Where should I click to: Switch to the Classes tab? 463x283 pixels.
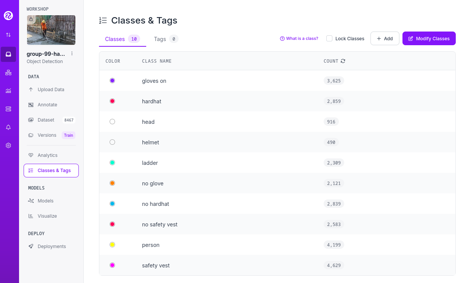coord(123,39)
